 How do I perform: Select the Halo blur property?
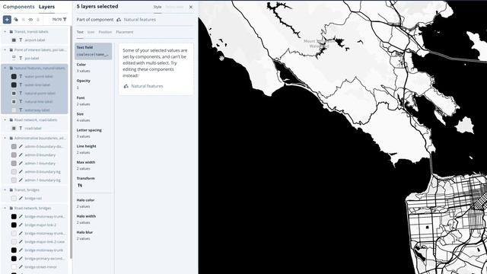click(x=93, y=235)
